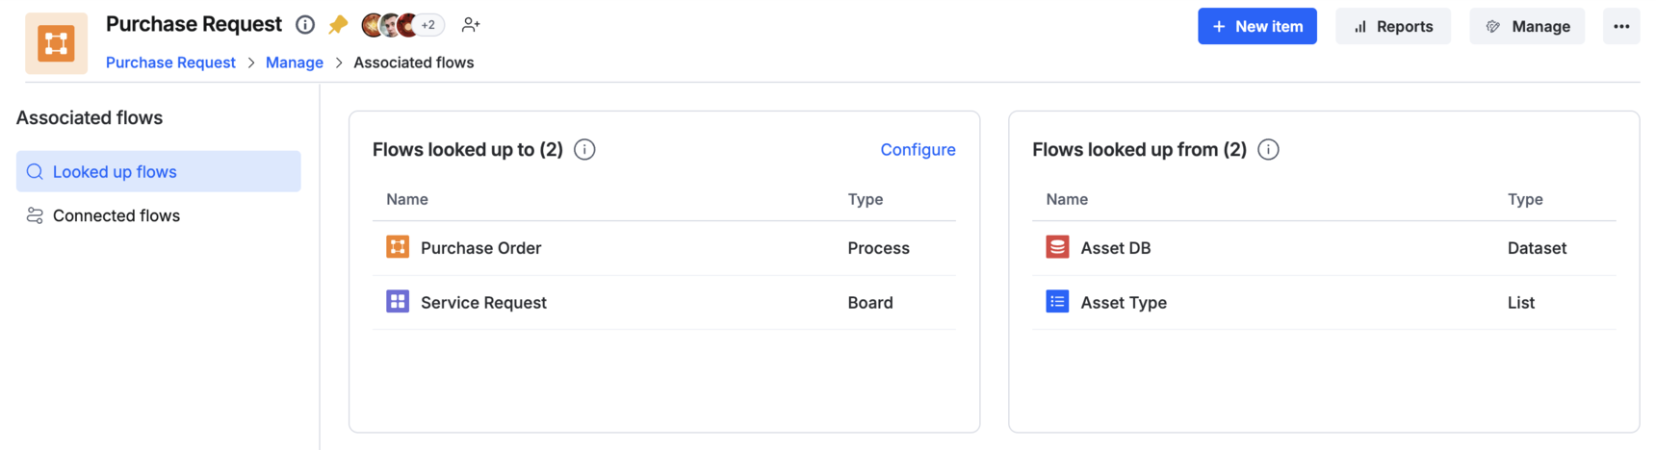Open the Purchase Order process icon

398,247
